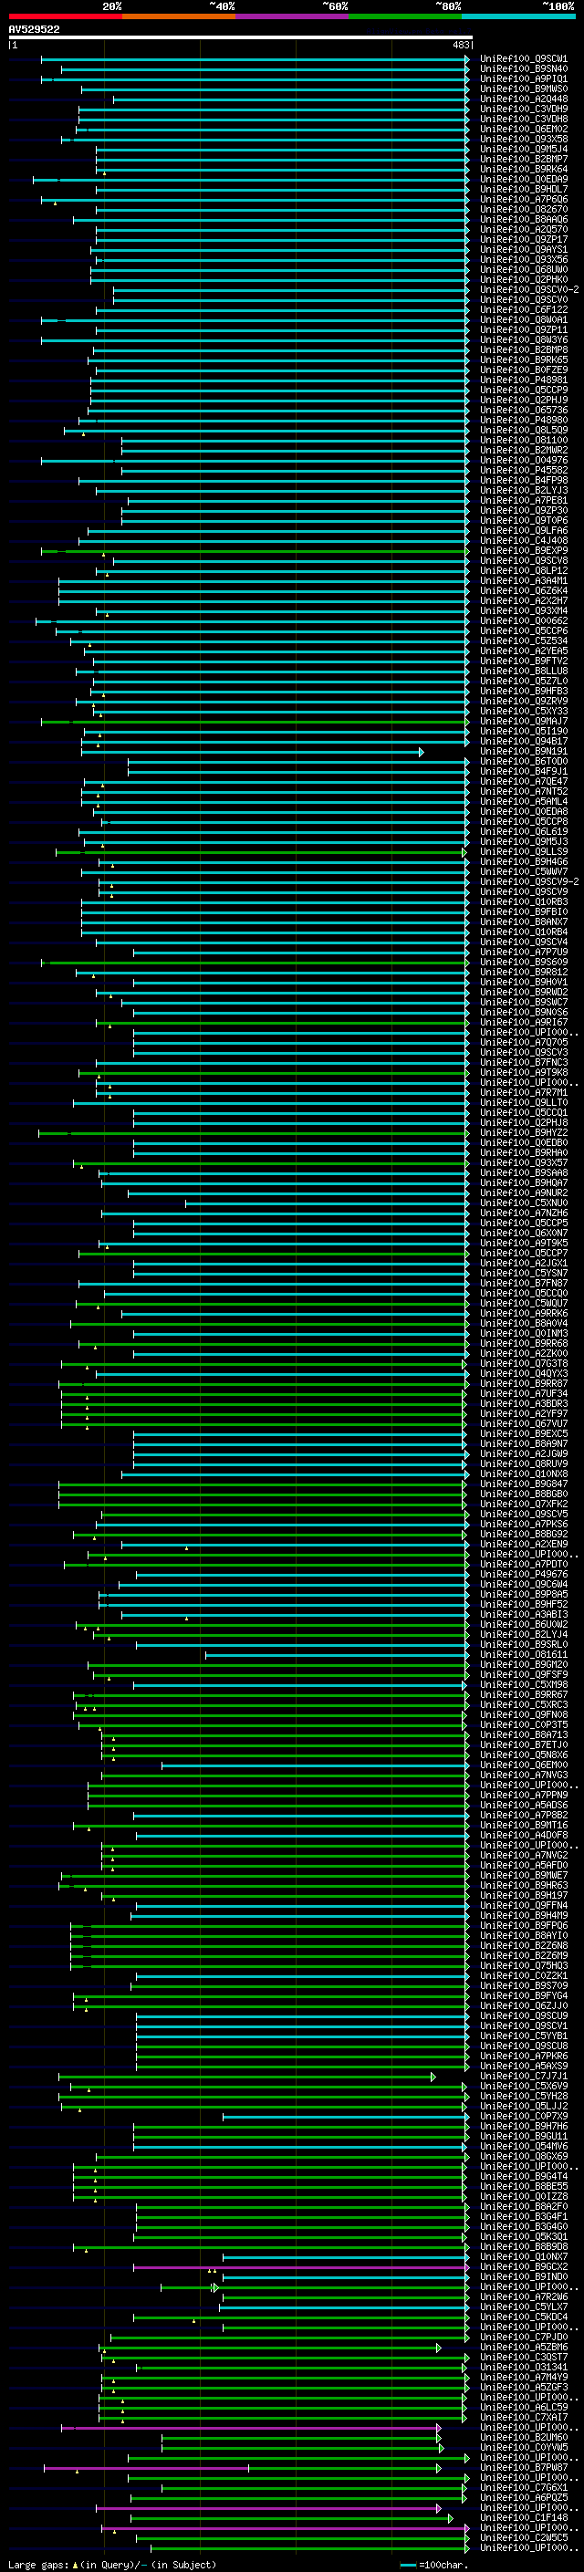The image size is (584, 2572).
Task: Select the UniRef100_B2UM60 label
Action: tap(523, 2437)
